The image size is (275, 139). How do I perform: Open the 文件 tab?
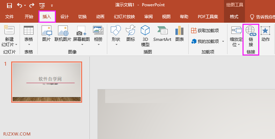pos(9,17)
